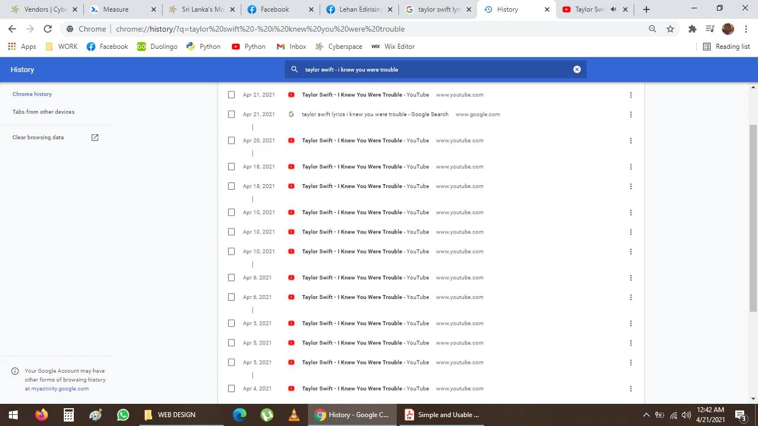Close the Measure tab
Image resolution: width=758 pixels, height=426 pixels.
coord(154,9)
